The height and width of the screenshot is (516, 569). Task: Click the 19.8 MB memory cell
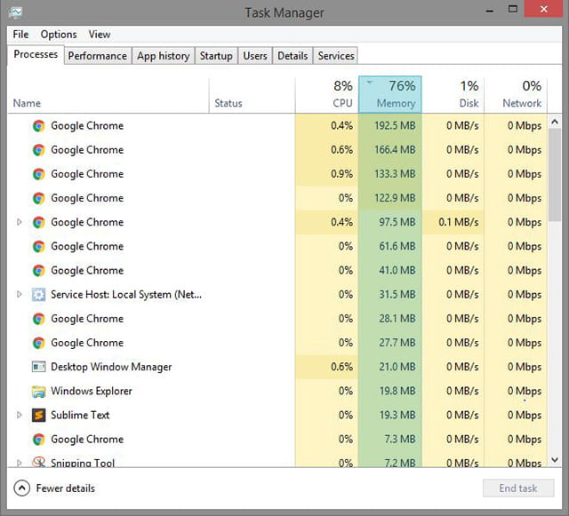tap(390, 391)
